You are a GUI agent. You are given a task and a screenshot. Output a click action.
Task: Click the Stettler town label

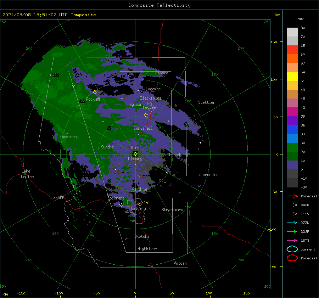[207, 102]
